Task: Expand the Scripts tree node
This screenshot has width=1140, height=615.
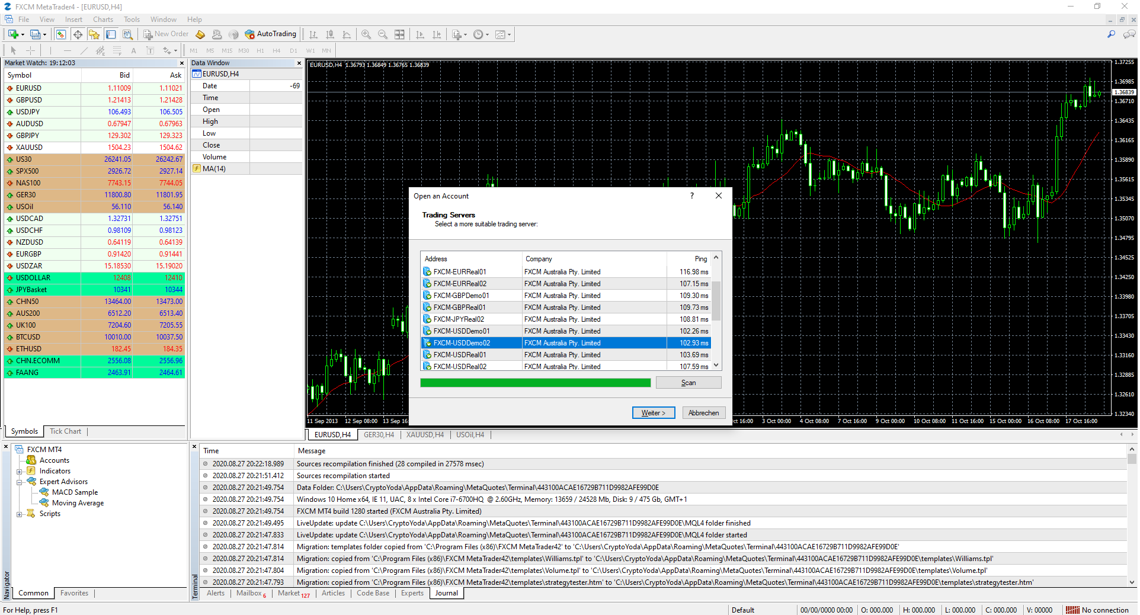Action: tap(19, 514)
